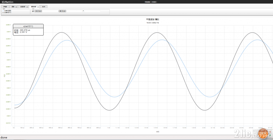Close the third tab
Image resolution: width=273 pixels, height=140 pixels.
(x=27, y=7)
